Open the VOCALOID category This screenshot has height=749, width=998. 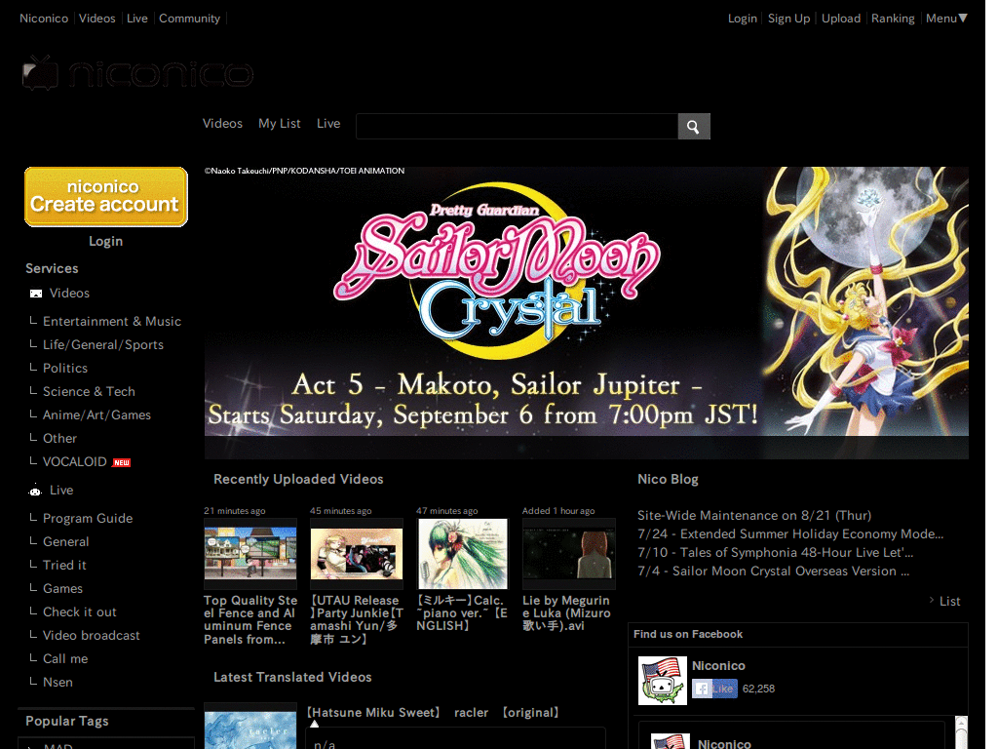tap(74, 462)
